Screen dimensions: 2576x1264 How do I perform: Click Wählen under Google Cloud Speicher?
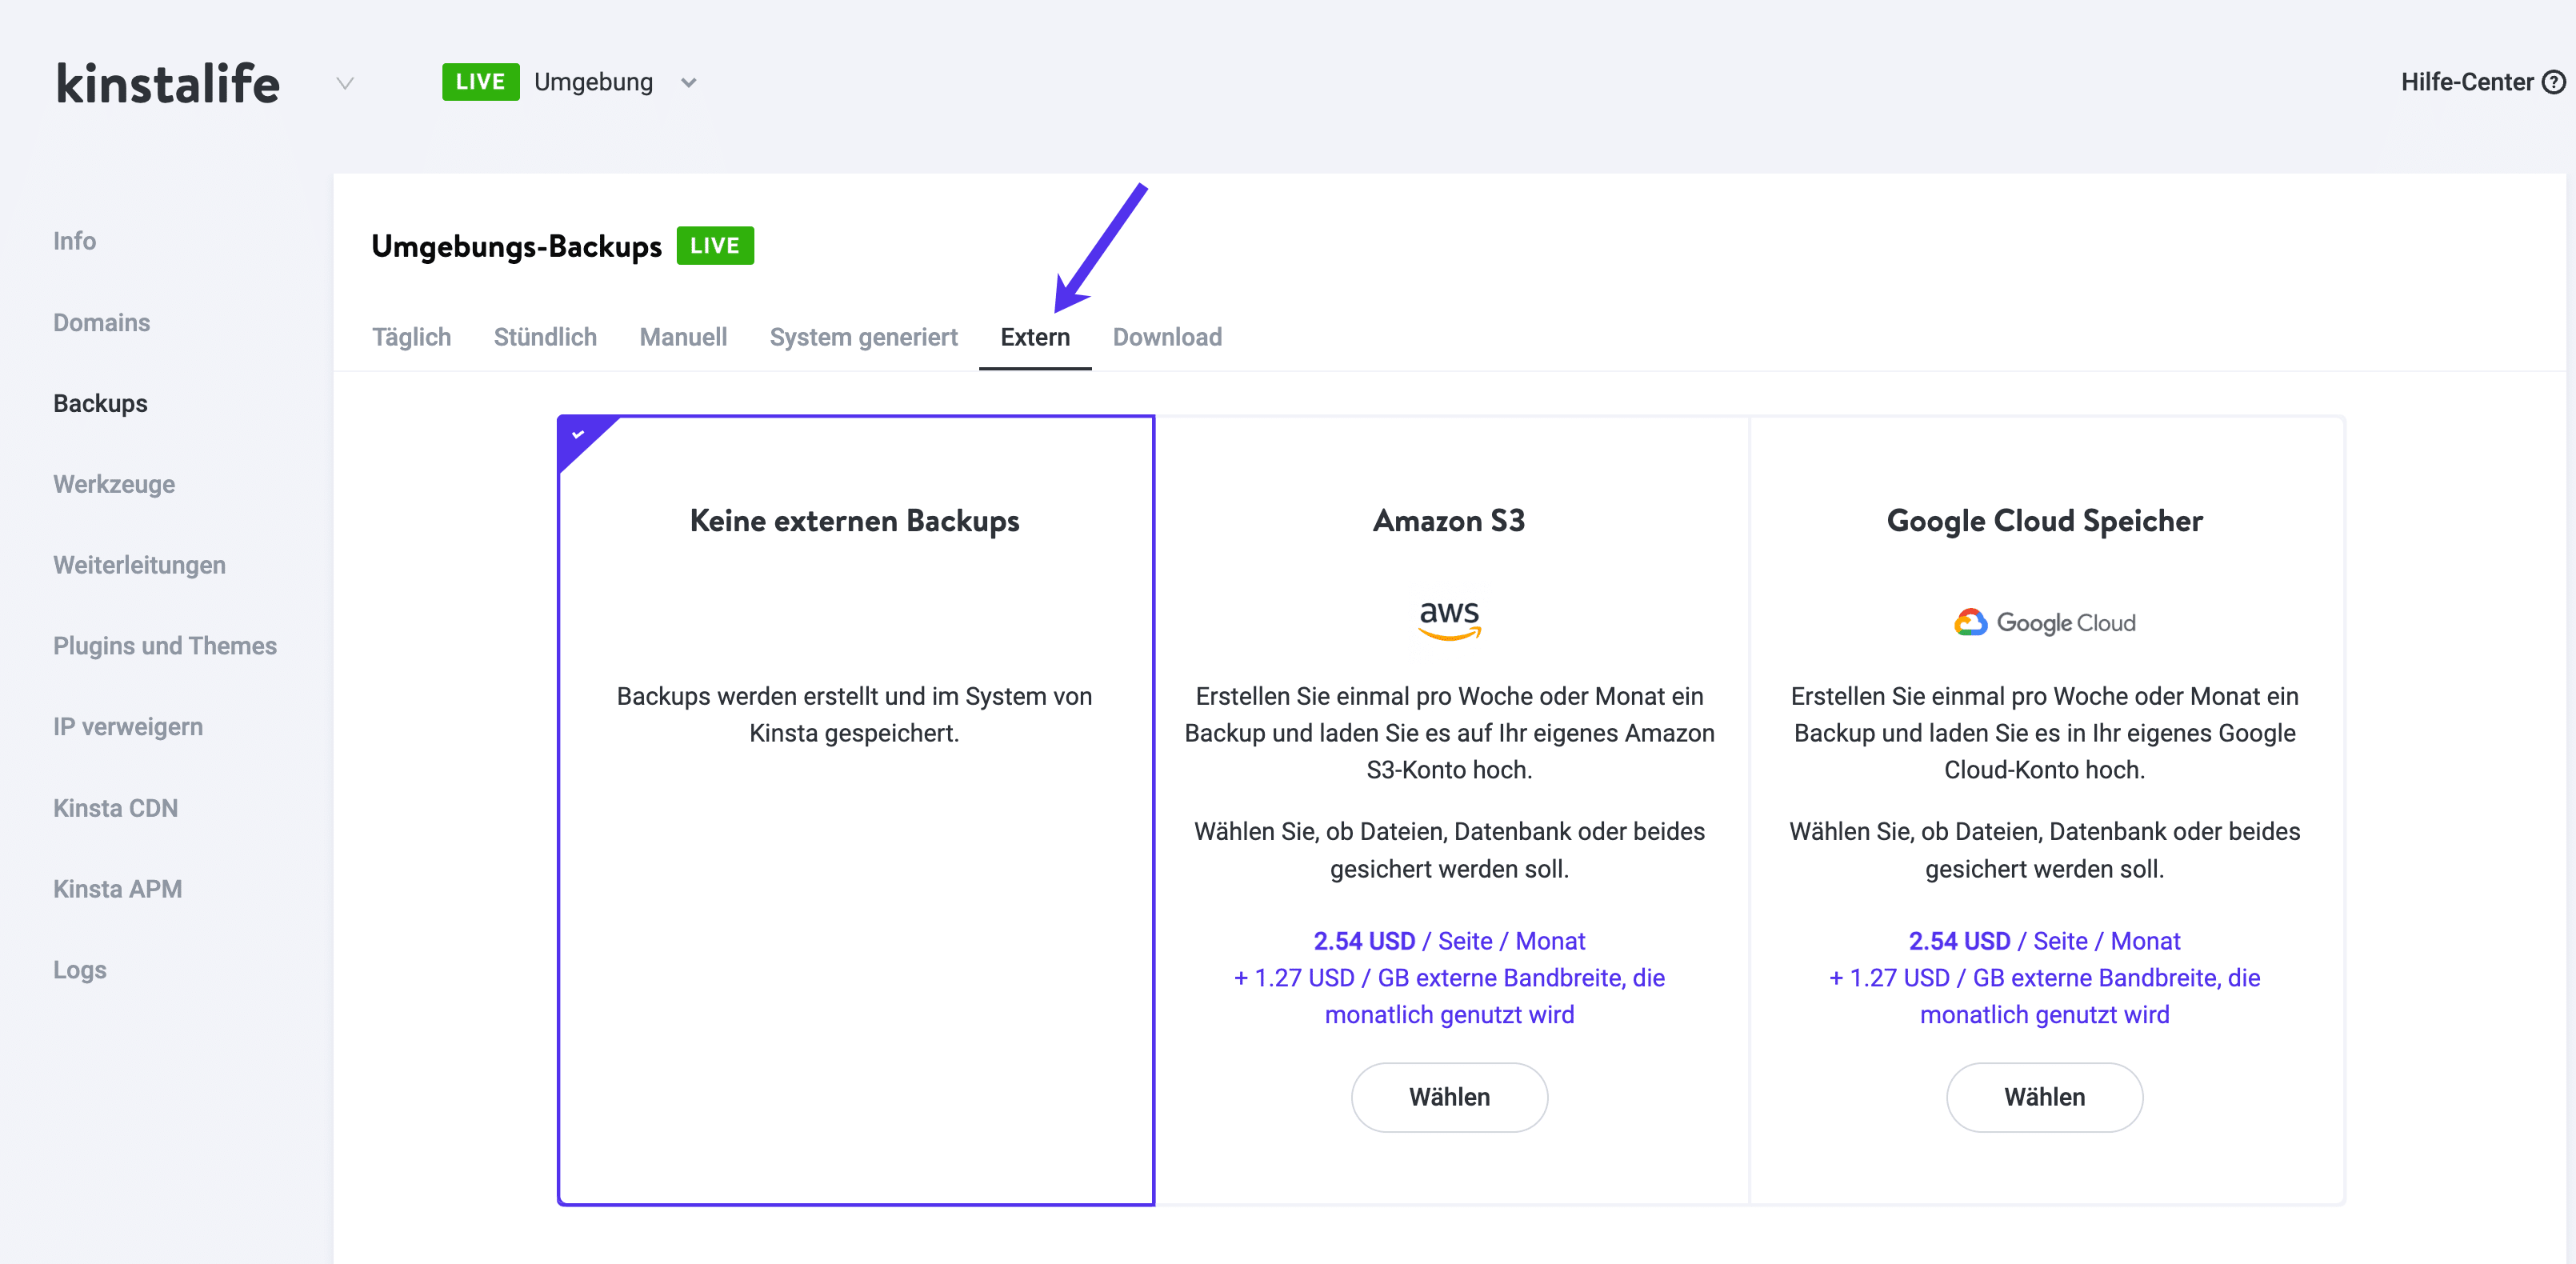pos(2043,1097)
